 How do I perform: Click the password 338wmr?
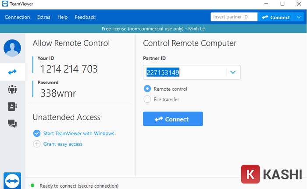click(x=58, y=93)
